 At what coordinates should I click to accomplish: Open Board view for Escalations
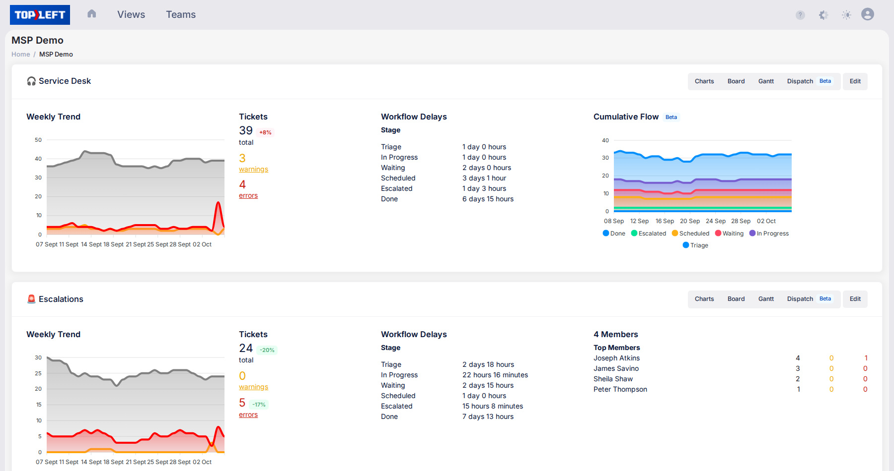[736, 299]
